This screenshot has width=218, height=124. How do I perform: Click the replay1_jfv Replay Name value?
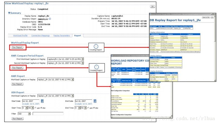[43, 16]
